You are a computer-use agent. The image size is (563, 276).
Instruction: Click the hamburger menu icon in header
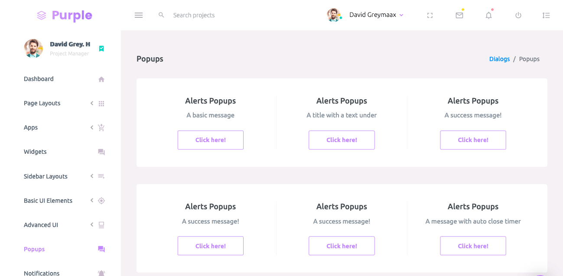[x=139, y=15]
